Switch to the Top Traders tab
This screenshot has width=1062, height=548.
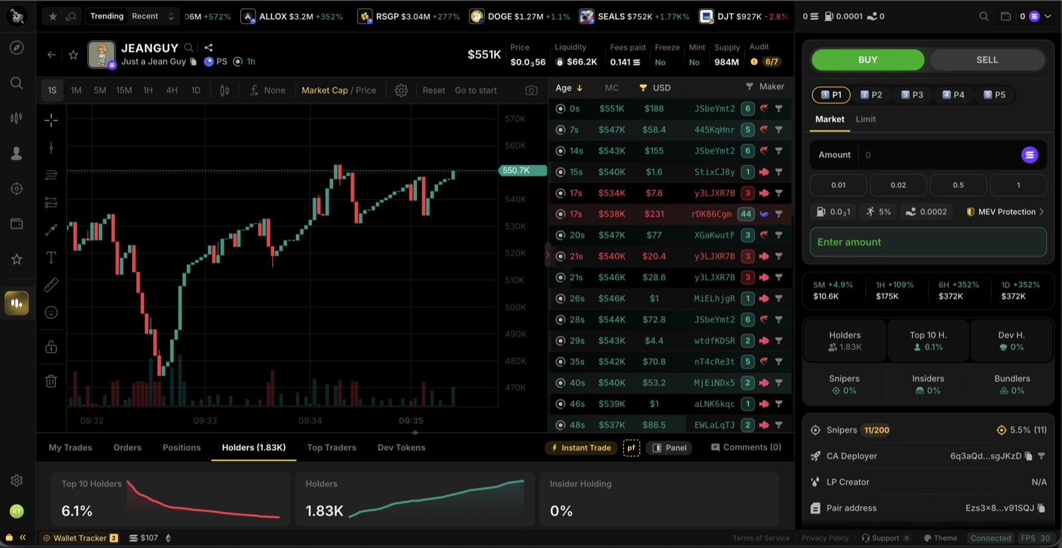tap(332, 448)
